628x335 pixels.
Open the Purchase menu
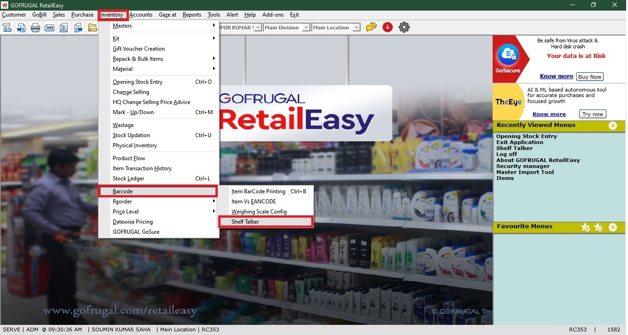(82, 15)
